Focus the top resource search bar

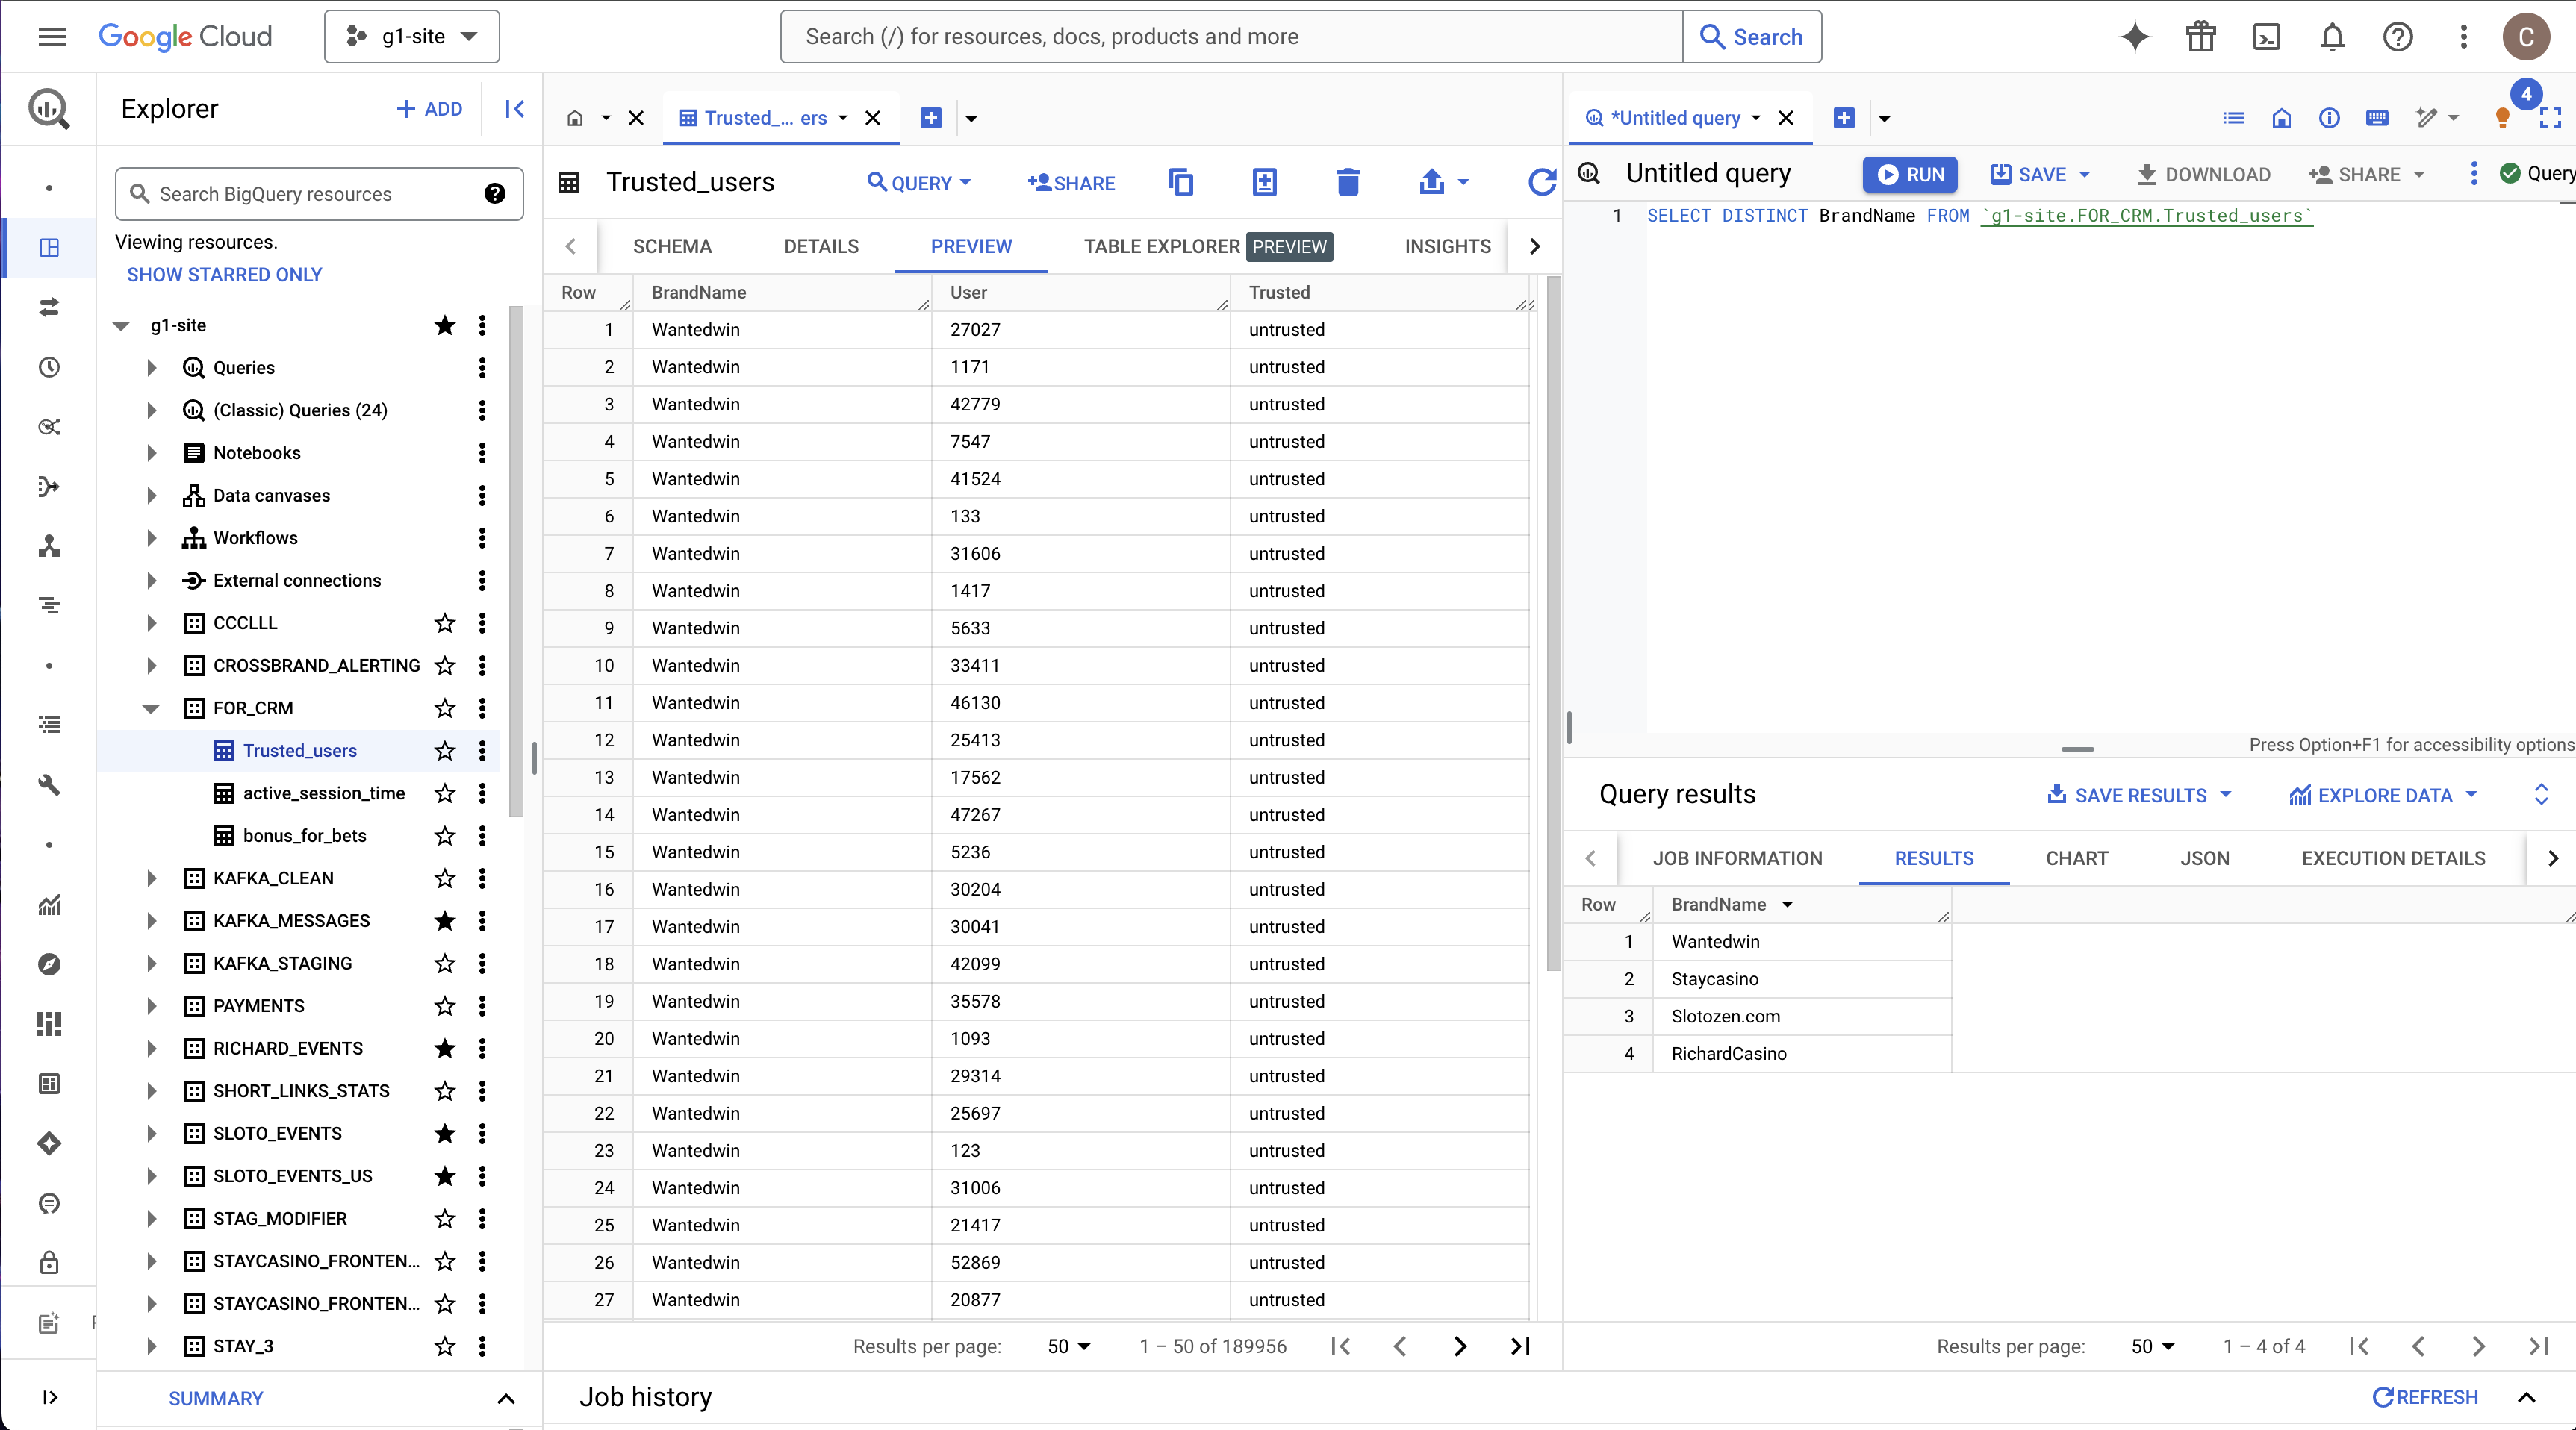point(1232,37)
